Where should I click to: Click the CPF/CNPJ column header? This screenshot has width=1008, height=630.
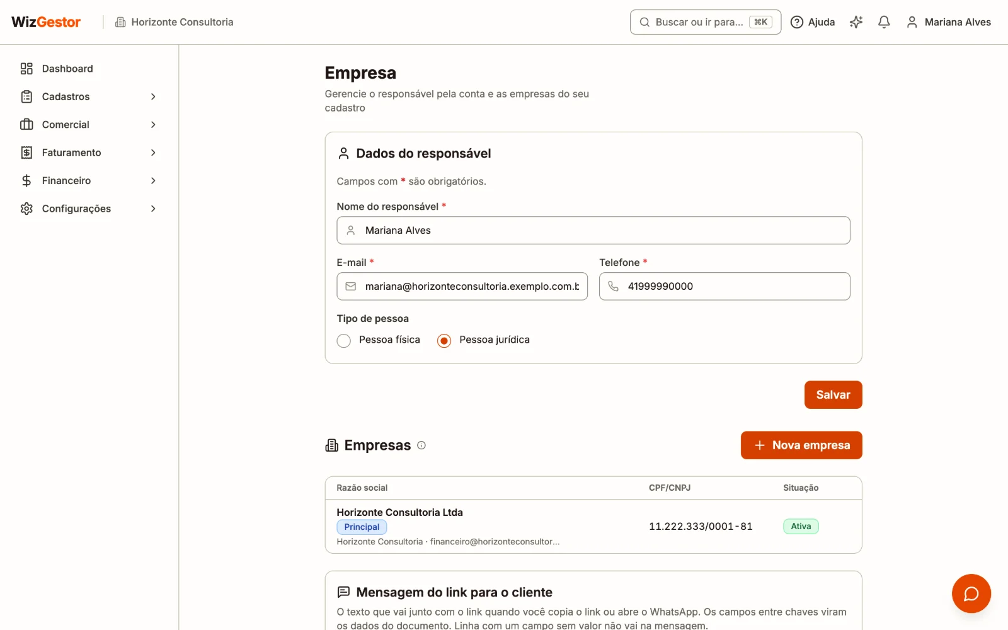click(x=670, y=488)
